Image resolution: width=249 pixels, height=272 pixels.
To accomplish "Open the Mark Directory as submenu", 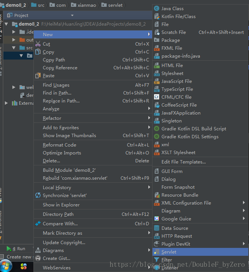I will pos(93,233).
